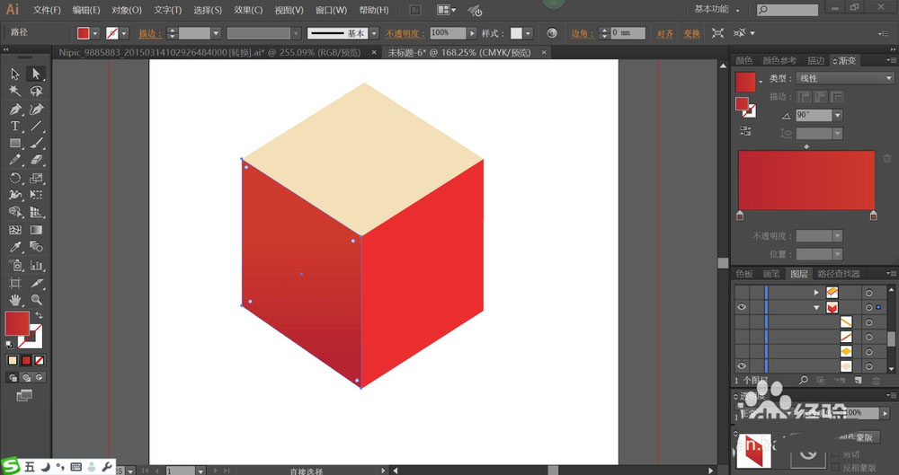
Task: Click target circle of the top collapsed layer
Action: 869,293
